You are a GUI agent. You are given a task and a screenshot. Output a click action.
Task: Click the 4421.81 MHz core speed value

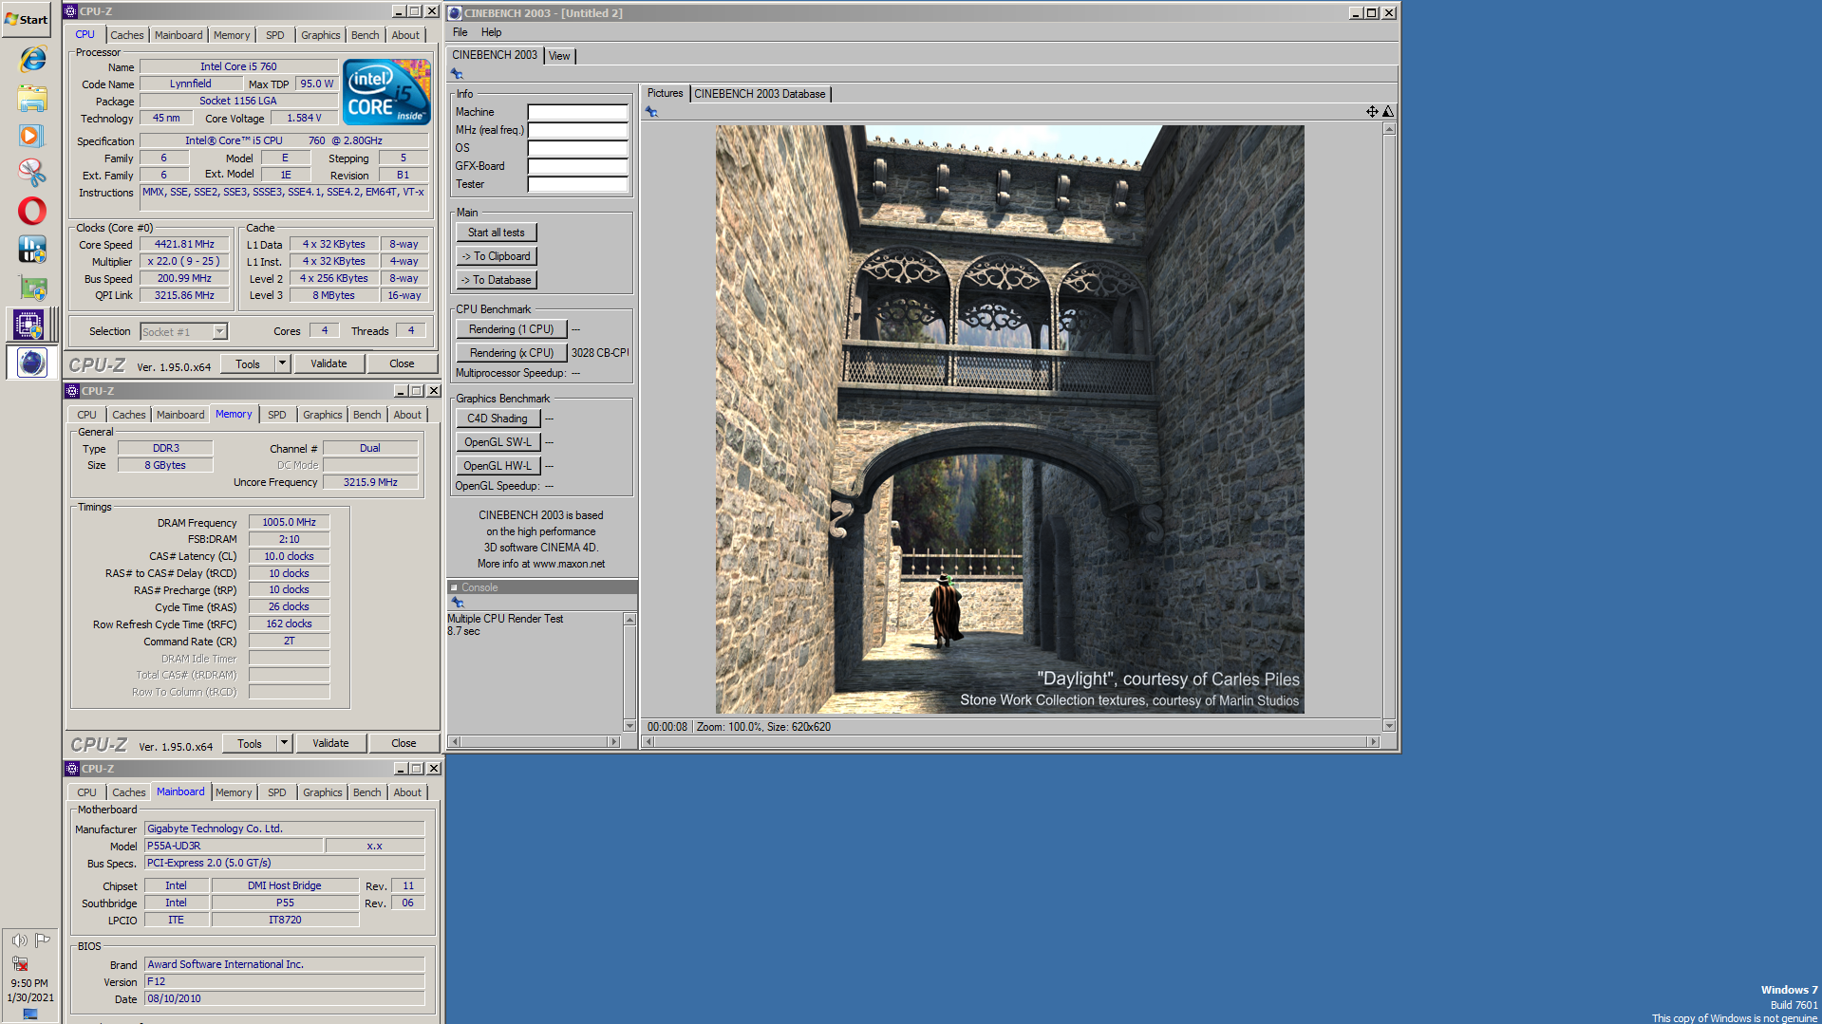(184, 245)
